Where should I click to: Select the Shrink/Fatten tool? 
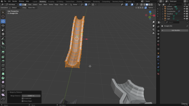3,90
